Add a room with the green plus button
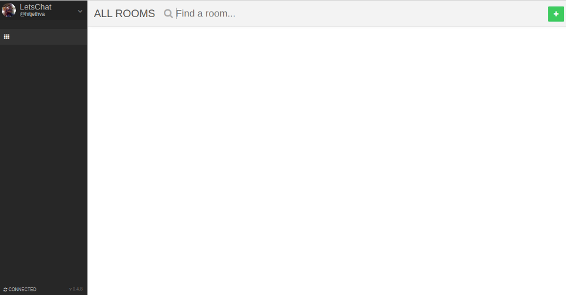The image size is (566, 295). tap(556, 14)
